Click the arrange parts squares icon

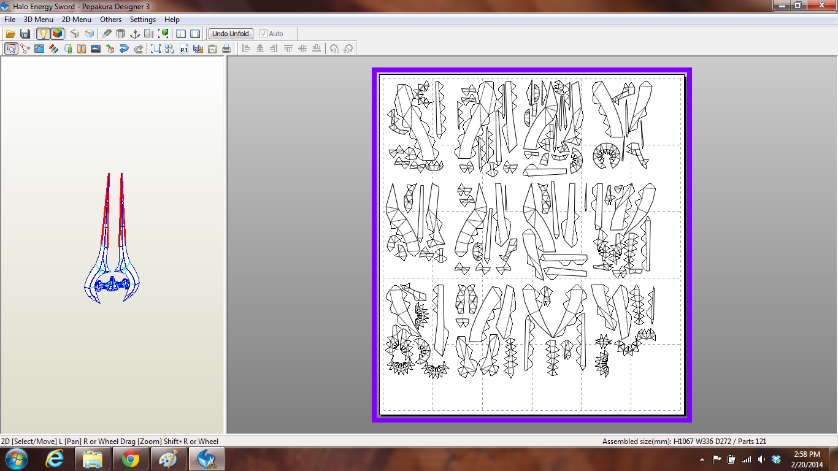pos(170,48)
